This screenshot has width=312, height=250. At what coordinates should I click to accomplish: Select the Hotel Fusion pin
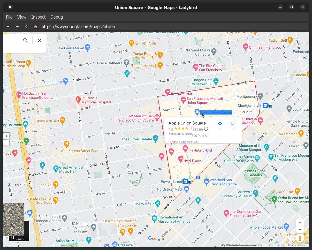(181, 158)
